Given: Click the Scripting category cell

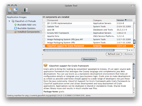Looking at the screenshot, I should point(97,46).
